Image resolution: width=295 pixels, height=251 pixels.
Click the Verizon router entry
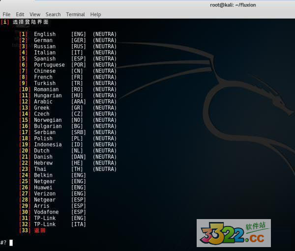45,194
